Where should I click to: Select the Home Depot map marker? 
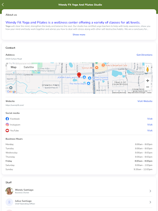click(x=88, y=83)
